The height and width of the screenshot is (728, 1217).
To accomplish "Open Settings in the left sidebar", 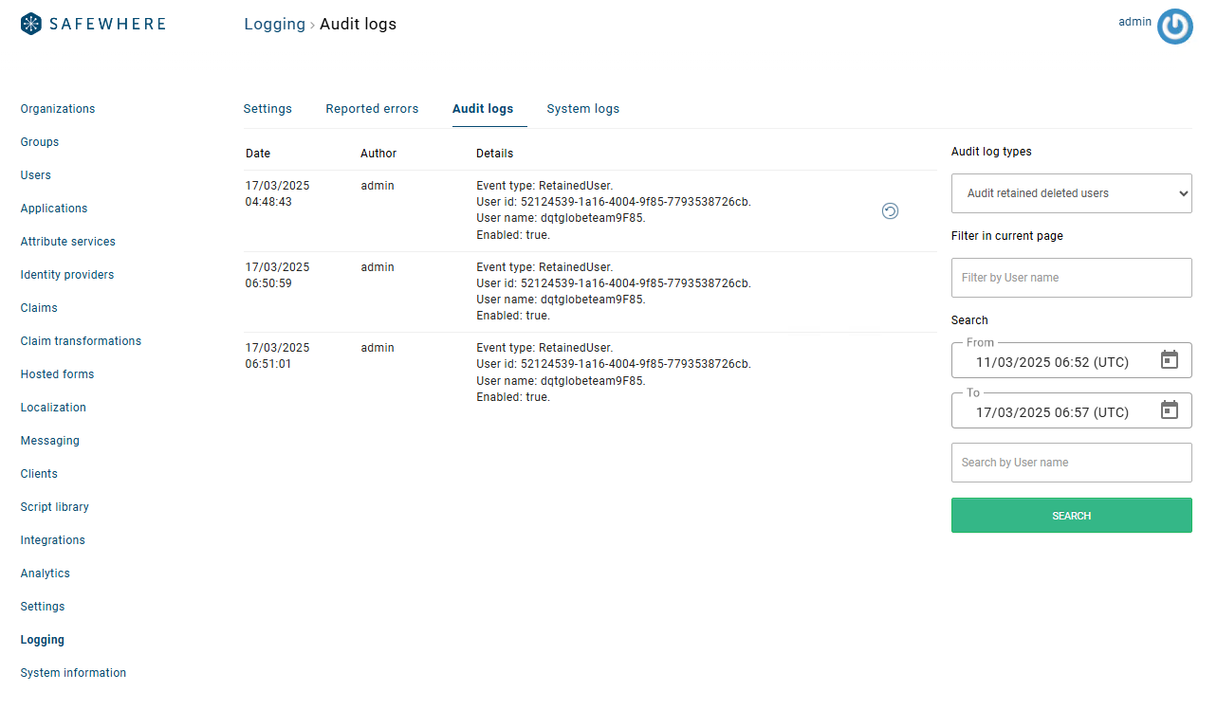I will 43,607.
